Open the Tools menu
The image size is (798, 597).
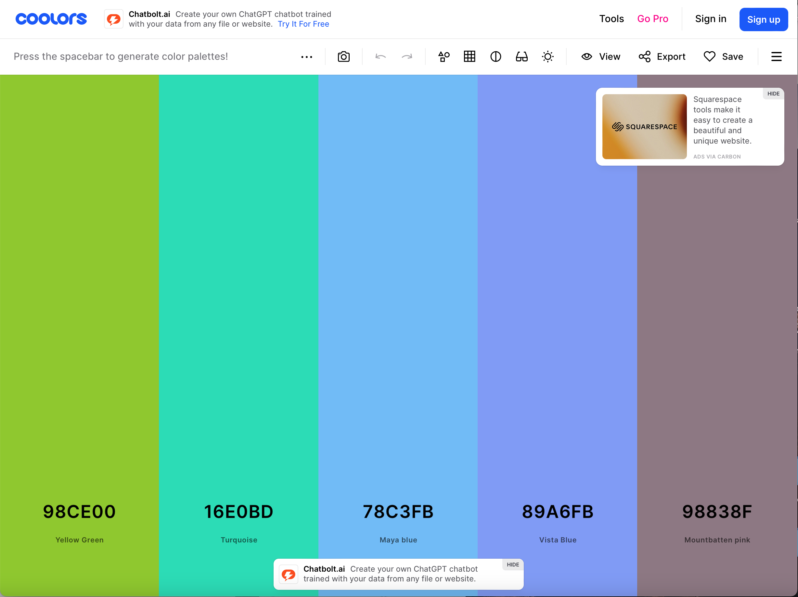point(611,19)
